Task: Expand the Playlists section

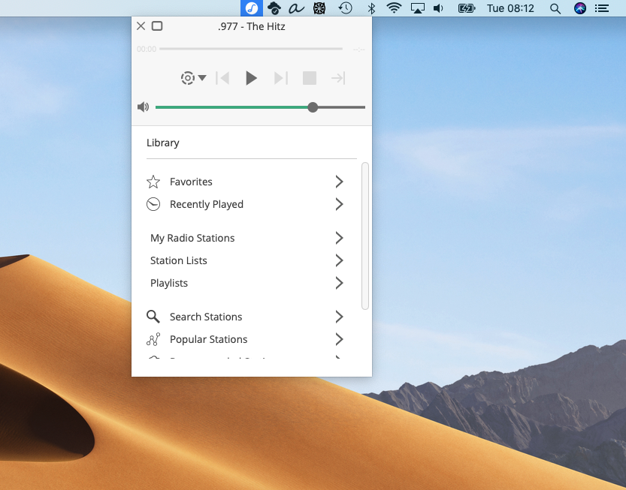Action: pyautogui.click(x=338, y=283)
